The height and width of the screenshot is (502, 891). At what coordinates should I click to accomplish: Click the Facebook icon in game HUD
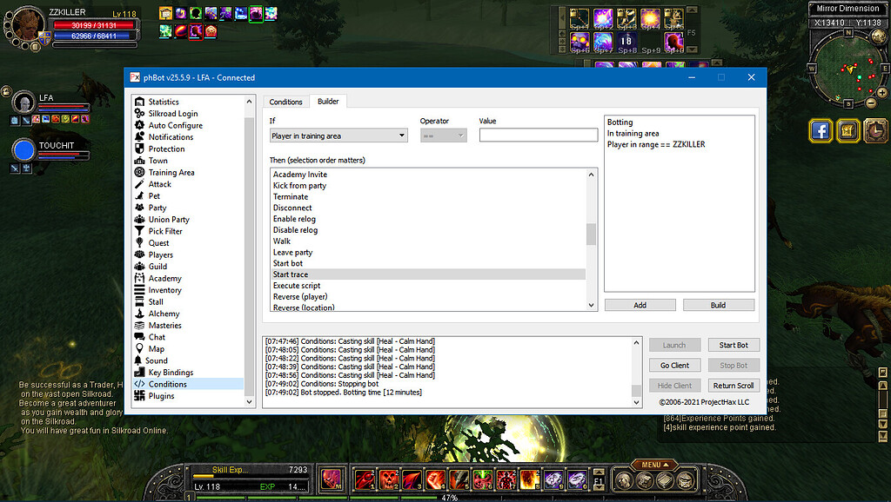821,131
